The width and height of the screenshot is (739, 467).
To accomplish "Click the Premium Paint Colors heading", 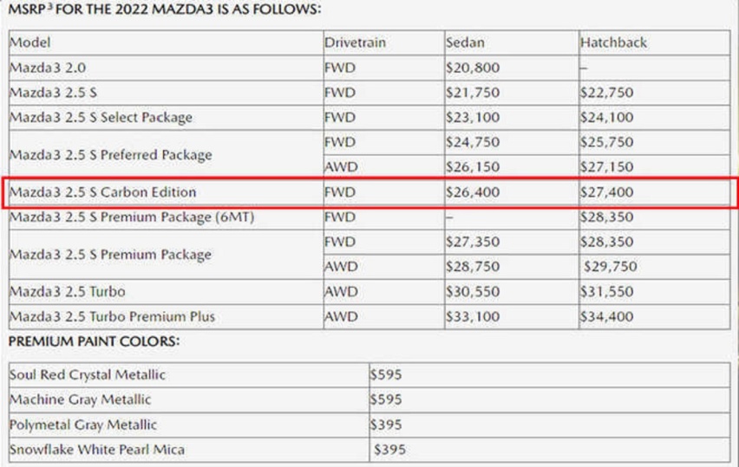I will 95,341.
